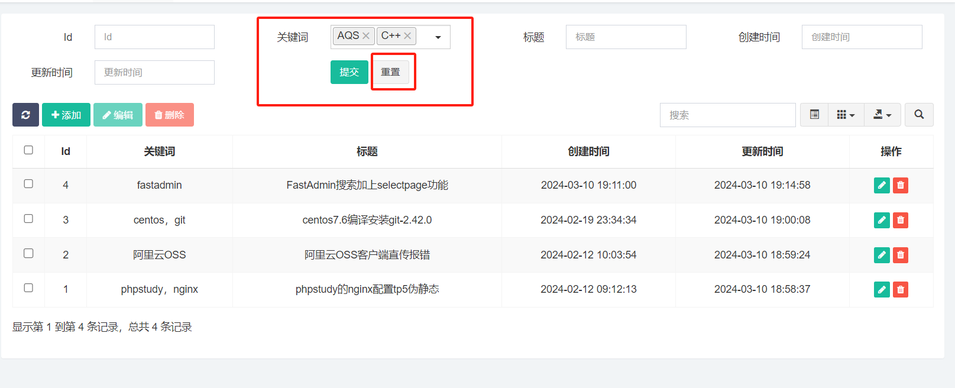Open the columns grid dropdown
955x388 pixels.
point(846,115)
